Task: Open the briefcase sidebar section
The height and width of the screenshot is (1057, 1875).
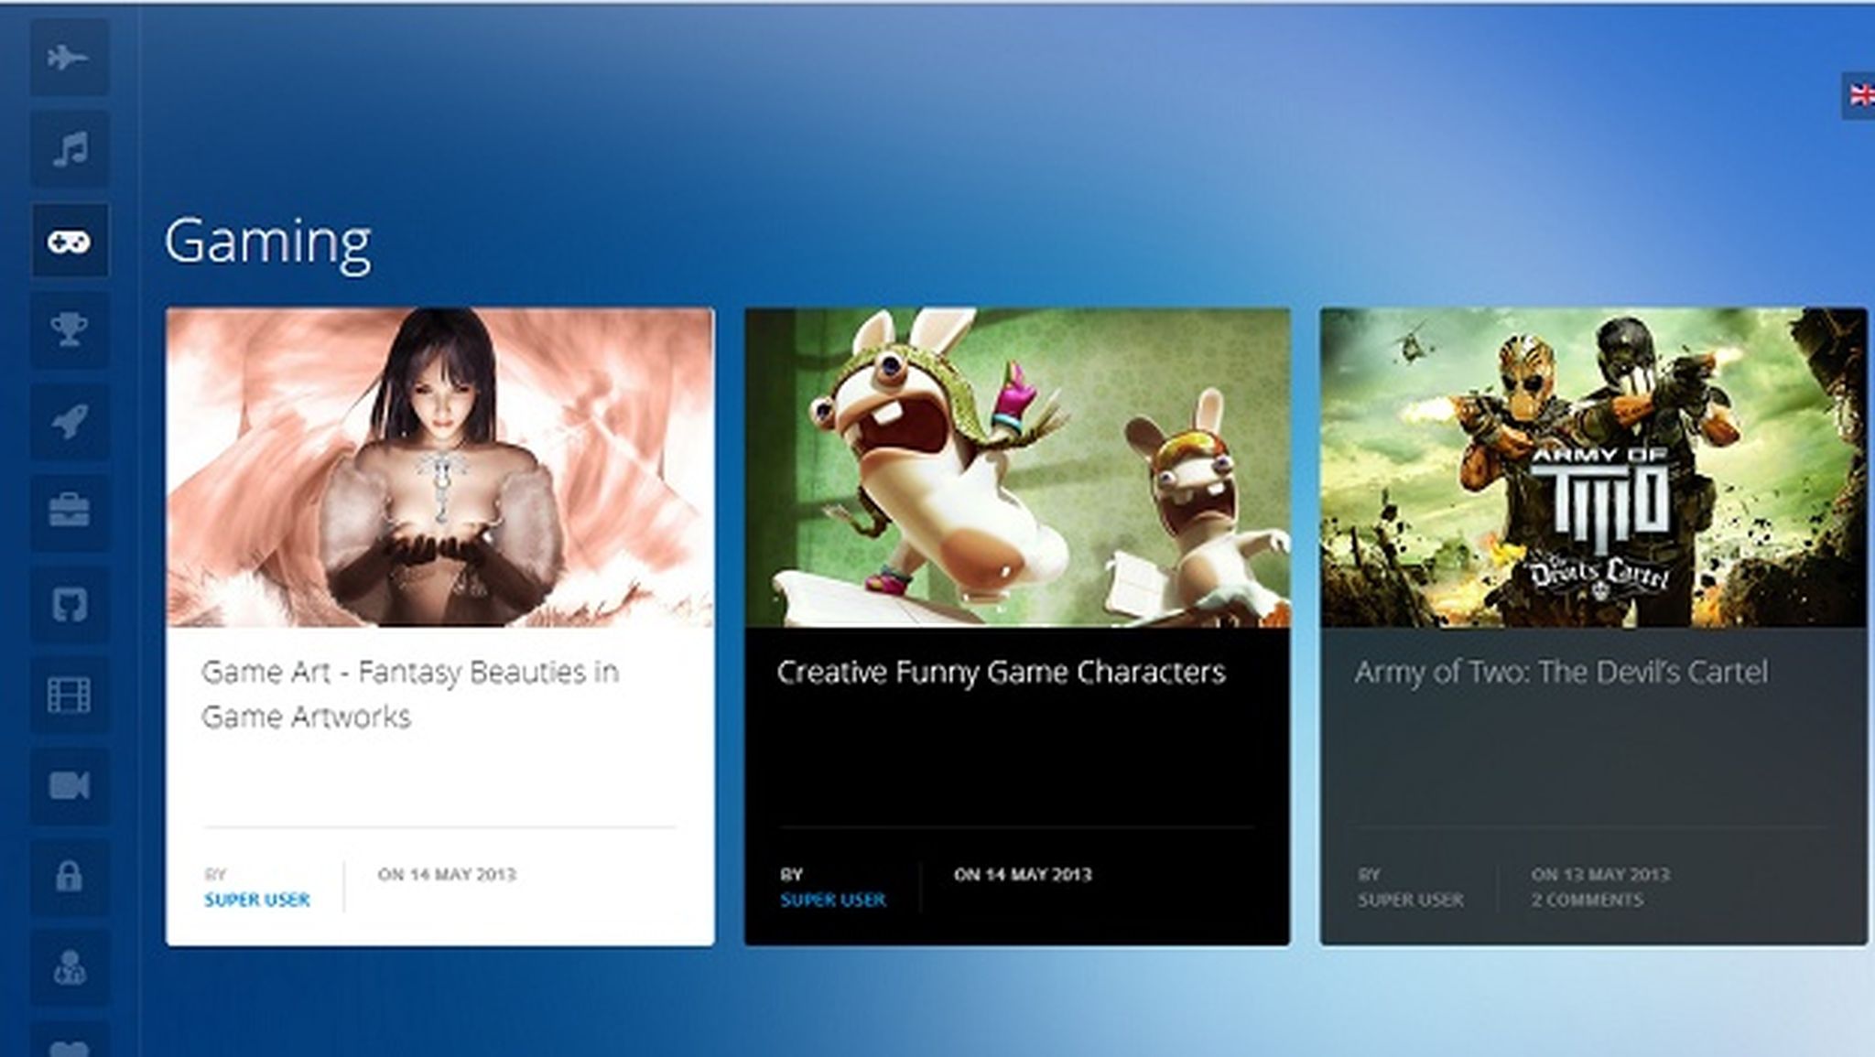Action: click(x=69, y=511)
